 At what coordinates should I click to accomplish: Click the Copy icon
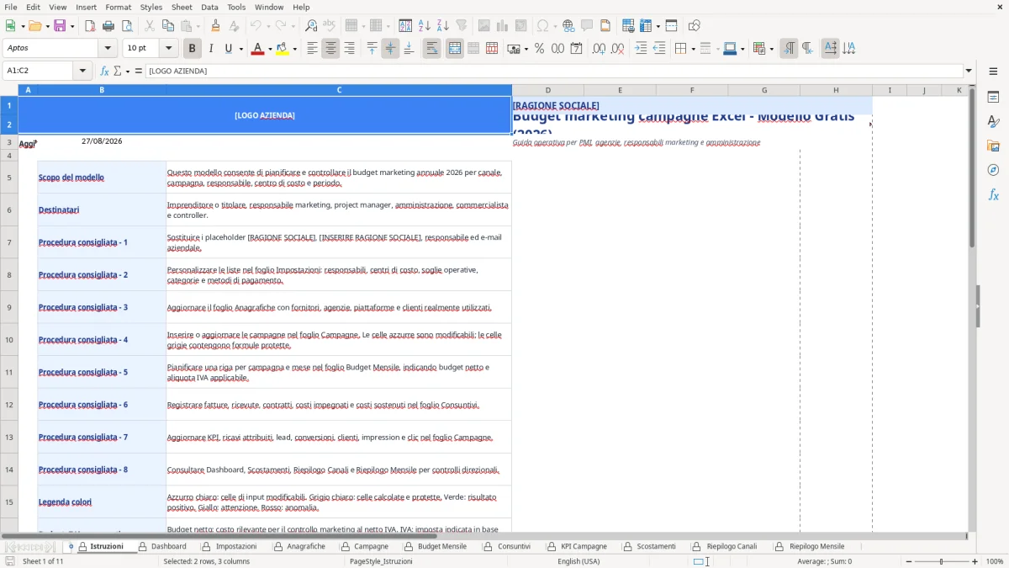pos(167,26)
